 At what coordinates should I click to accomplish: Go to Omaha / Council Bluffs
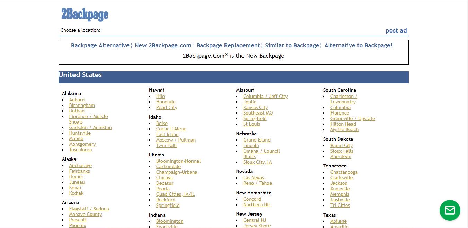point(262,154)
